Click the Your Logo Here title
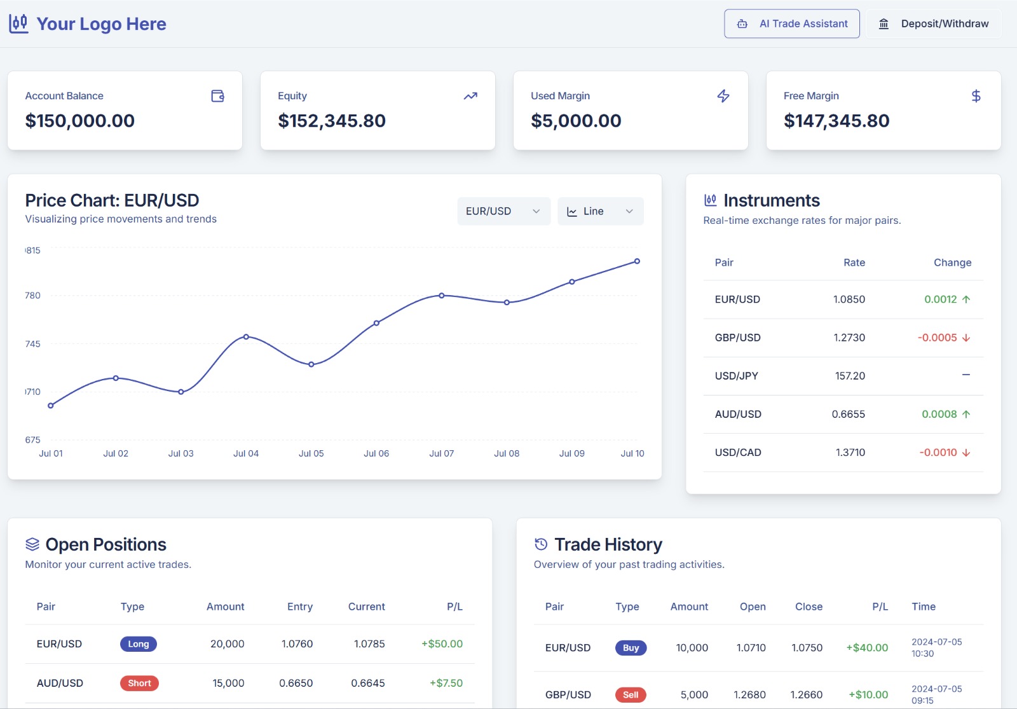 click(102, 24)
